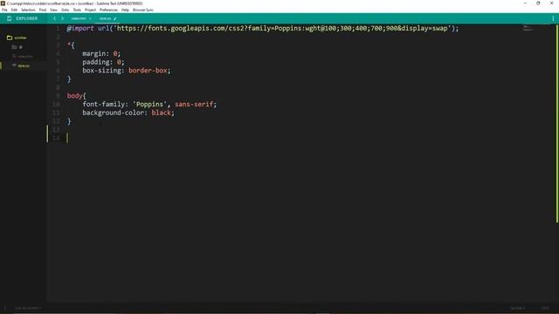Go to previous tab with left arrow

[54, 18]
